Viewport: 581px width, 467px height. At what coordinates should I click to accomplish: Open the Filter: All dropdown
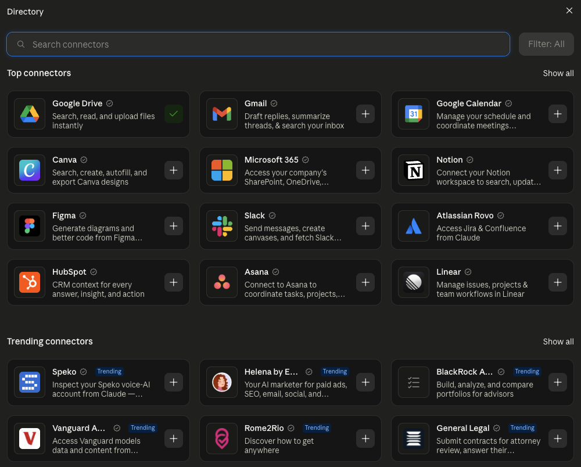click(x=546, y=44)
